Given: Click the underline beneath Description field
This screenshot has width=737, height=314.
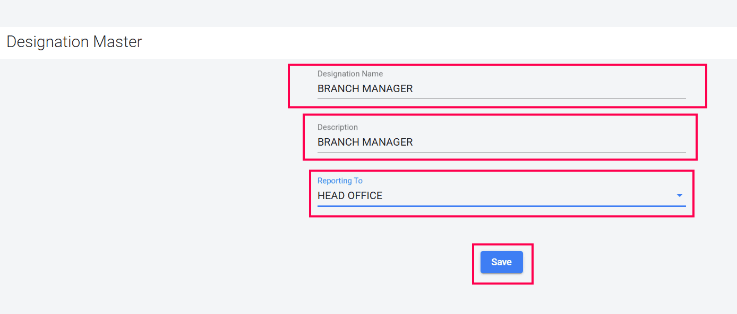Looking at the screenshot, I should (x=501, y=152).
